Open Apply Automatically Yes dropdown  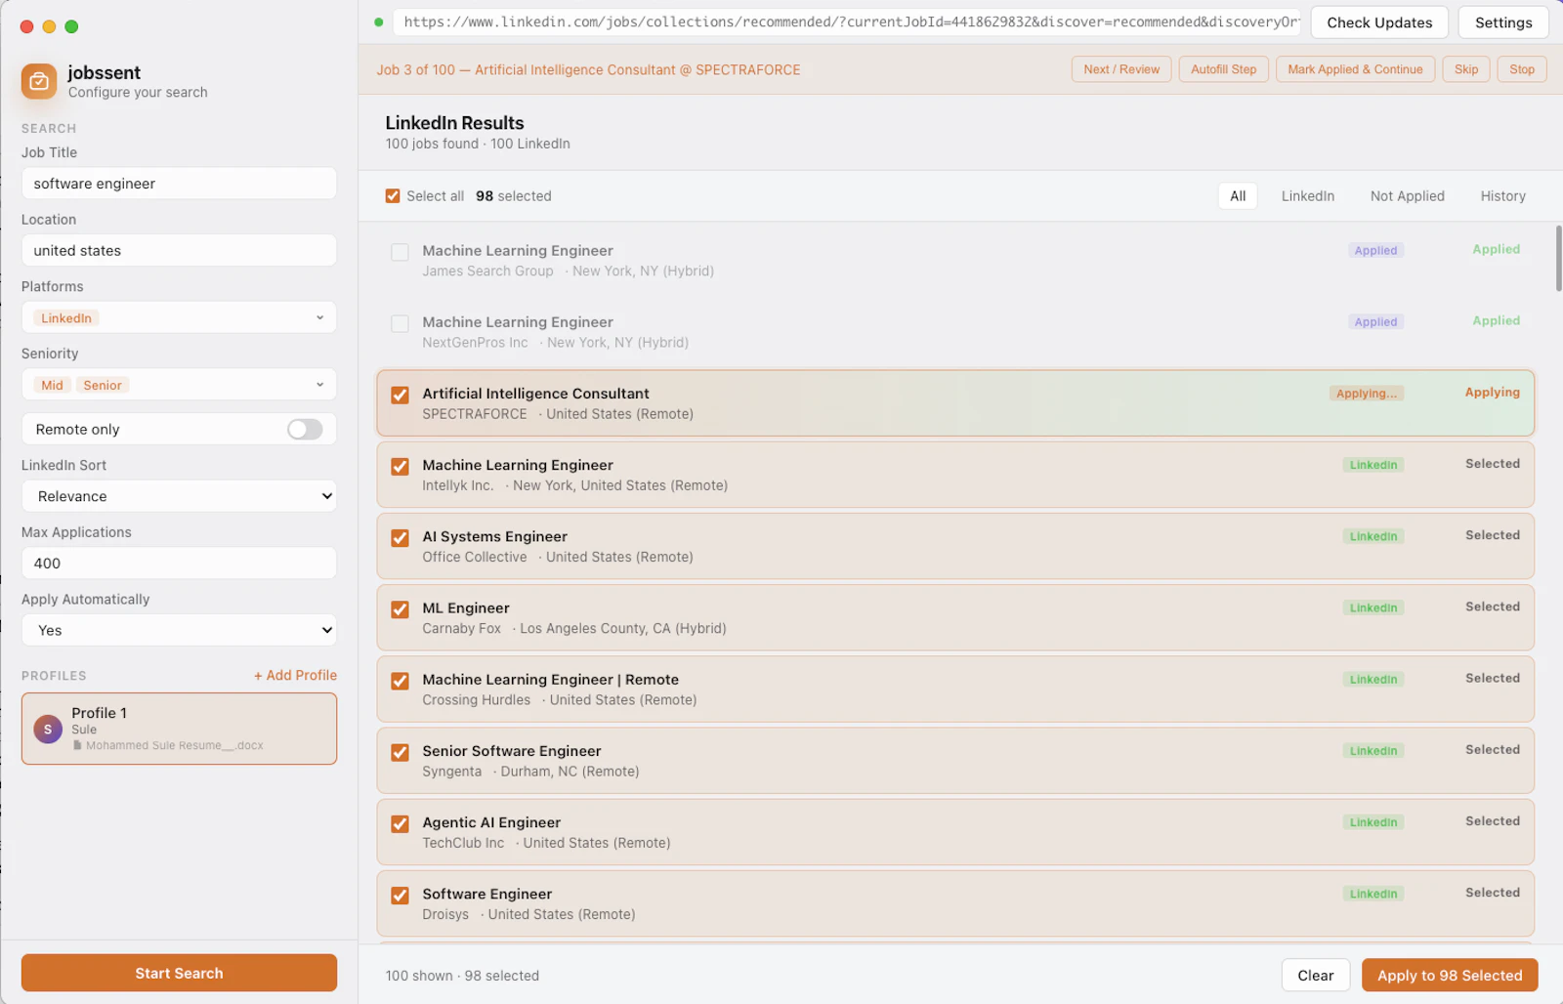click(x=179, y=630)
